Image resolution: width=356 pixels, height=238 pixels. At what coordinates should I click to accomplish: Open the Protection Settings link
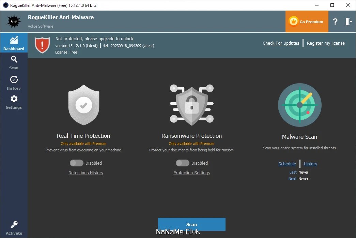pos(191,173)
